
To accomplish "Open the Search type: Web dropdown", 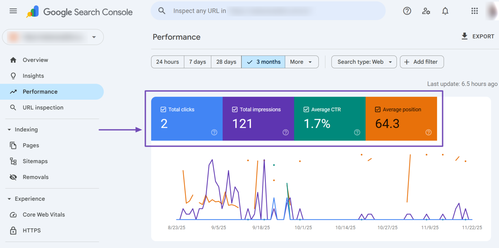I will click(x=364, y=62).
